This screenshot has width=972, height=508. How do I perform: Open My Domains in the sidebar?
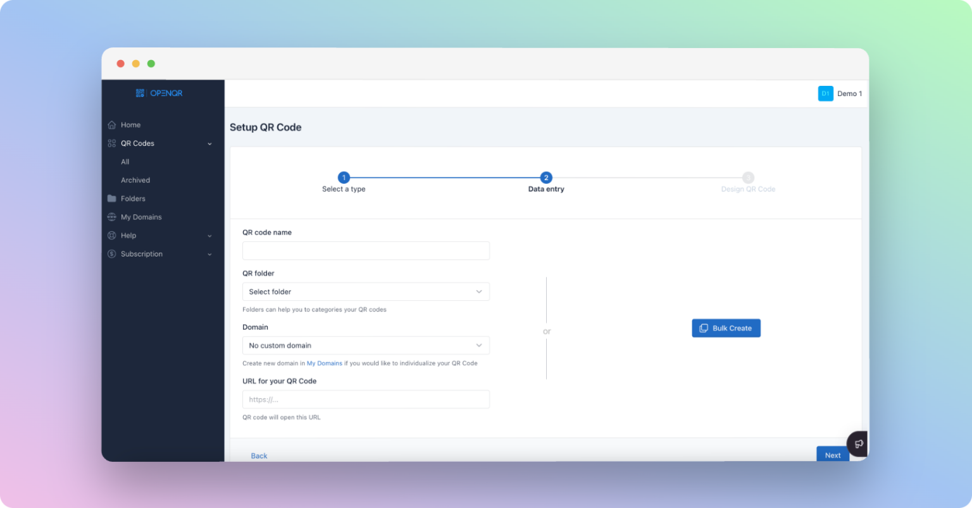click(x=141, y=217)
